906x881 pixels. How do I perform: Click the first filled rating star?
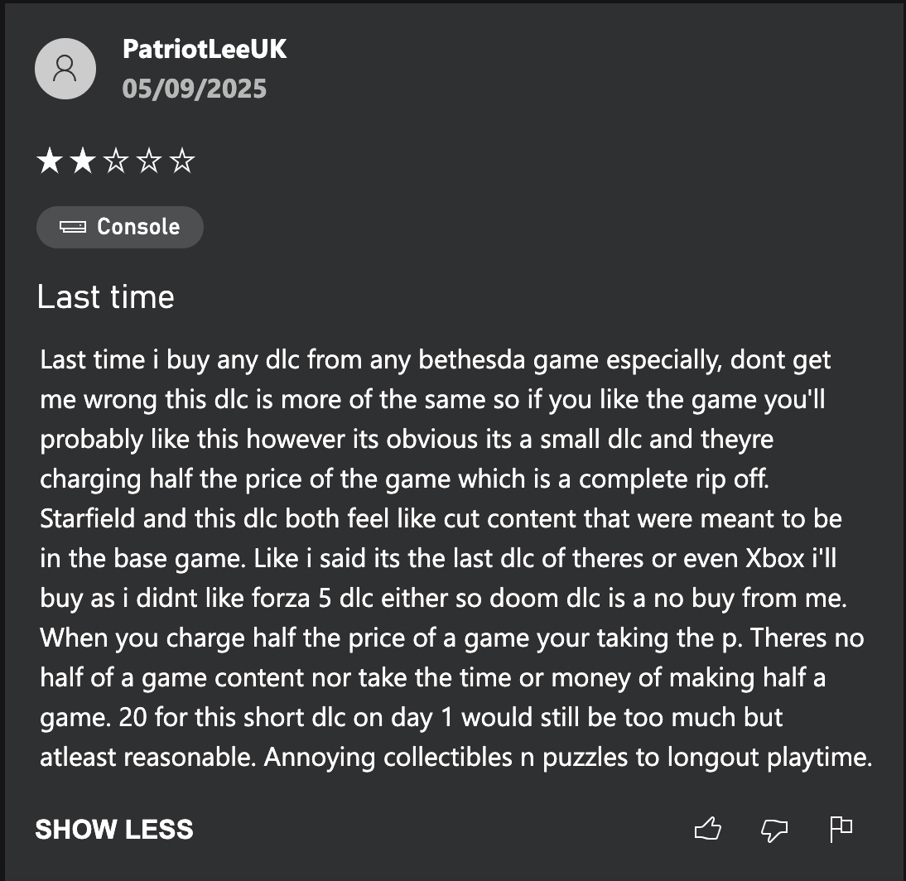[50, 161]
